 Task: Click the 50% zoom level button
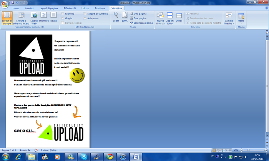click(x=236, y=150)
